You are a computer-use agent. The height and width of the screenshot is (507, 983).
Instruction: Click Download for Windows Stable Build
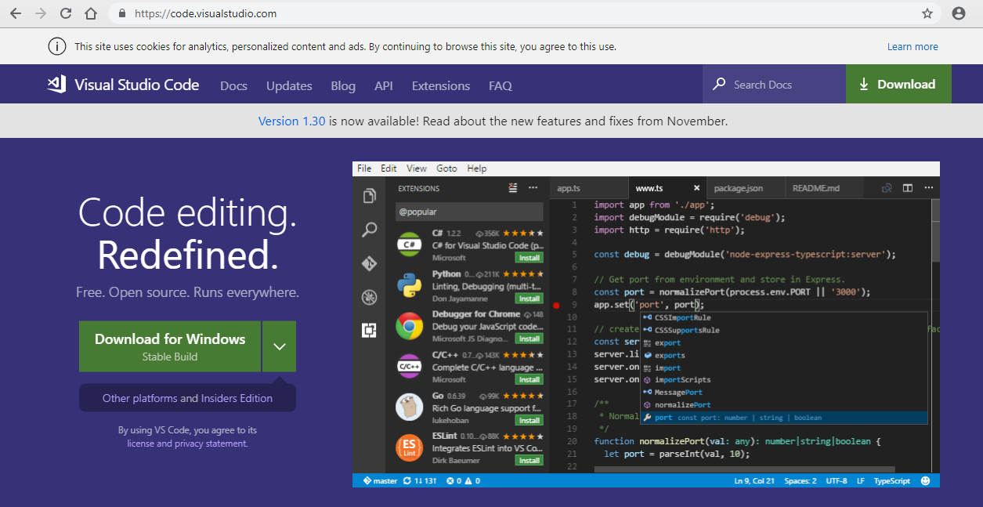click(x=170, y=346)
